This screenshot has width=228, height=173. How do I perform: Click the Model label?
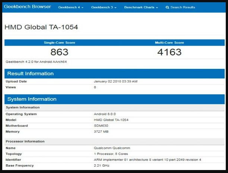[x=11, y=120]
